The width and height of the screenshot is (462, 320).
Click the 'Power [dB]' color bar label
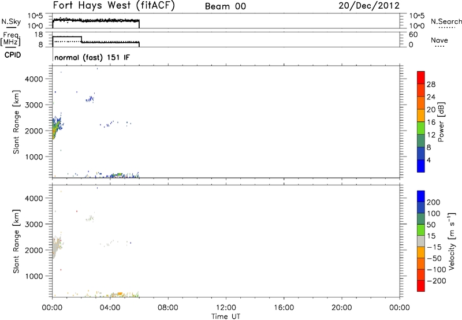441,122
